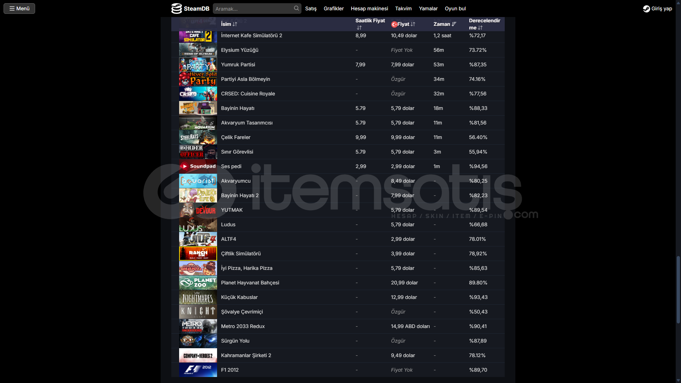Open the Never Split the Party thumbnail
The height and width of the screenshot is (383, 681).
(x=198, y=79)
